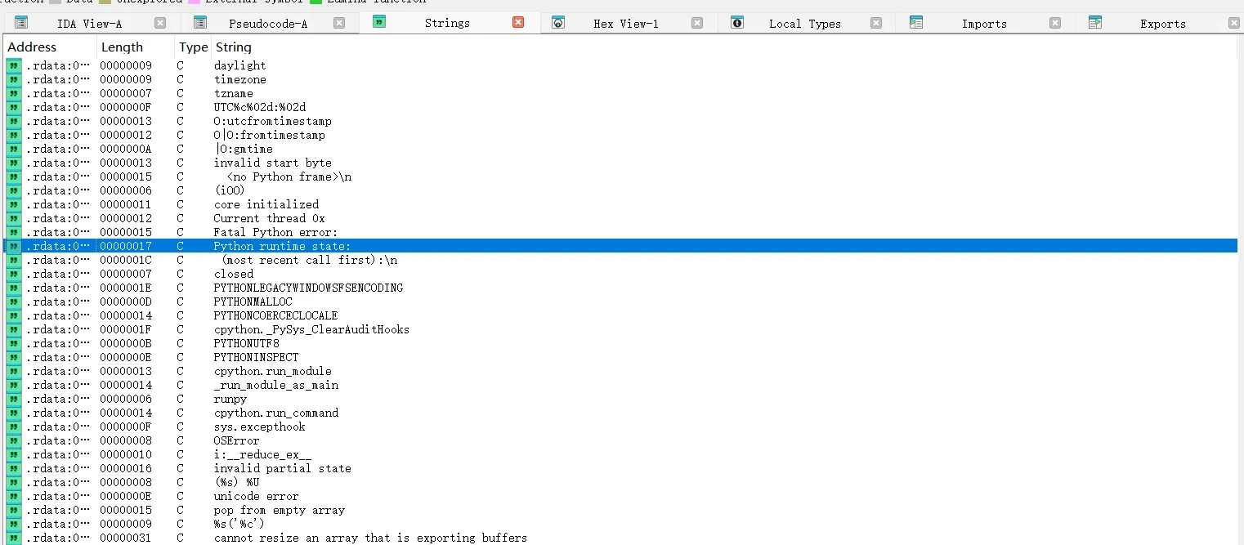Select the 'cpython.run_module' string
Image resolution: width=1244 pixels, height=545 pixels.
[x=272, y=371]
